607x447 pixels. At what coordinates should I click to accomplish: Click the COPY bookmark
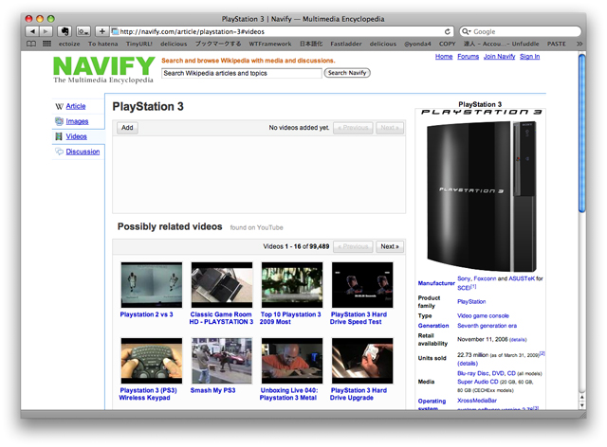click(x=447, y=45)
